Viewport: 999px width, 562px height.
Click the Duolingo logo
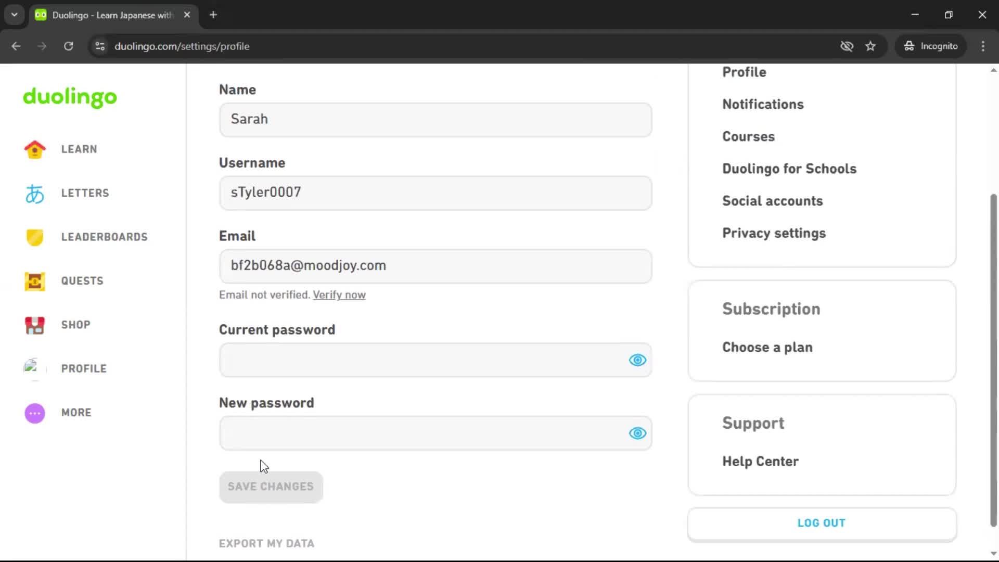click(x=69, y=98)
